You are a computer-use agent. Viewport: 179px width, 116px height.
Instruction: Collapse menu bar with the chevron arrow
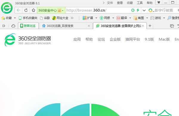[x=104, y=3]
